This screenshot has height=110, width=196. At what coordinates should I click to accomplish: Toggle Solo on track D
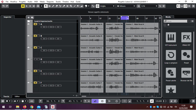point(38,59)
